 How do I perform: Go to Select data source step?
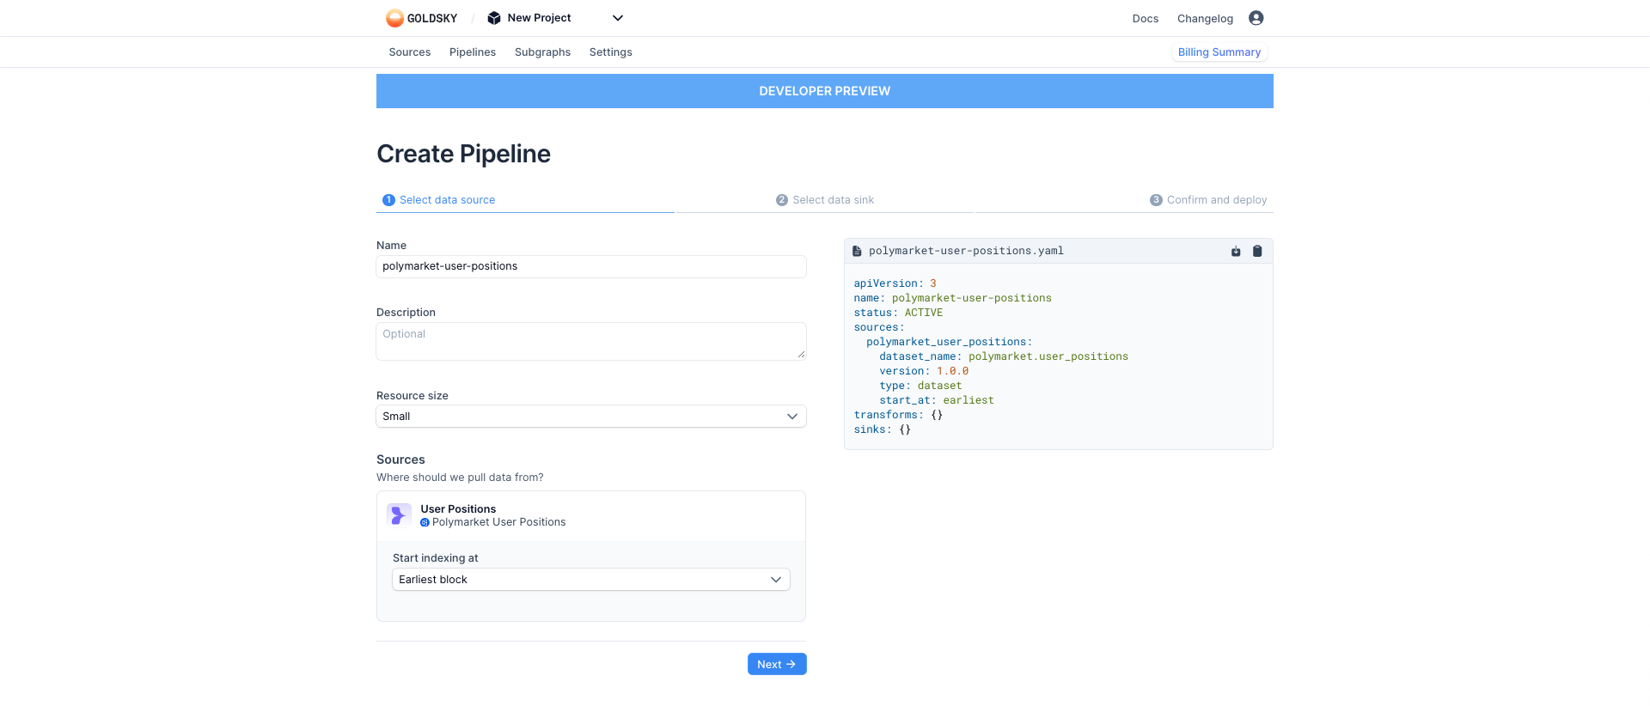pyautogui.click(x=439, y=200)
